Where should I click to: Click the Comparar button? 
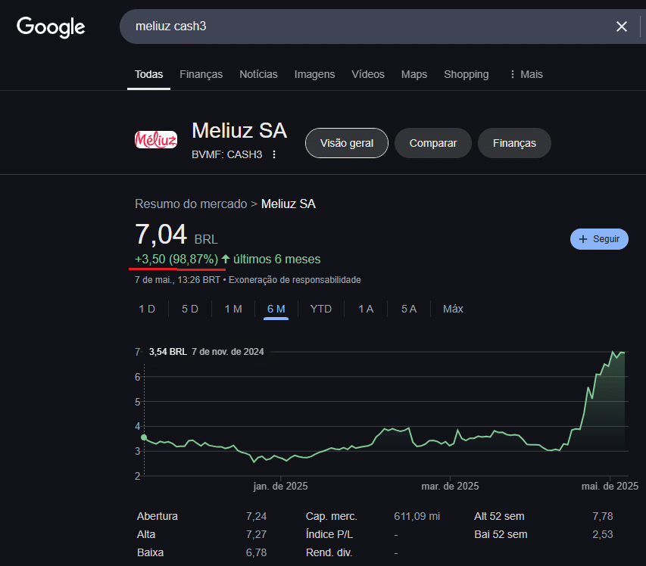pyautogui.click(x=433, y=143)
